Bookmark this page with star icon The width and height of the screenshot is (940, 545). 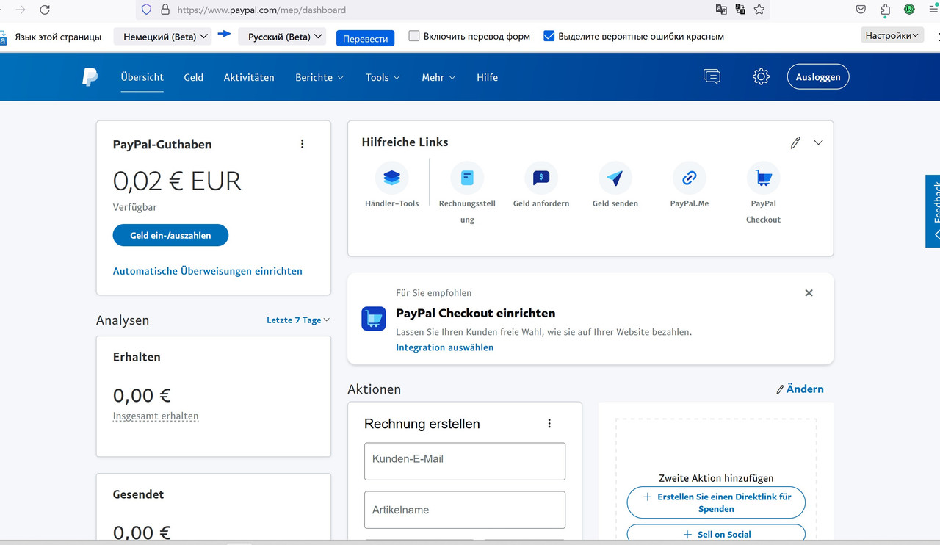759,10
